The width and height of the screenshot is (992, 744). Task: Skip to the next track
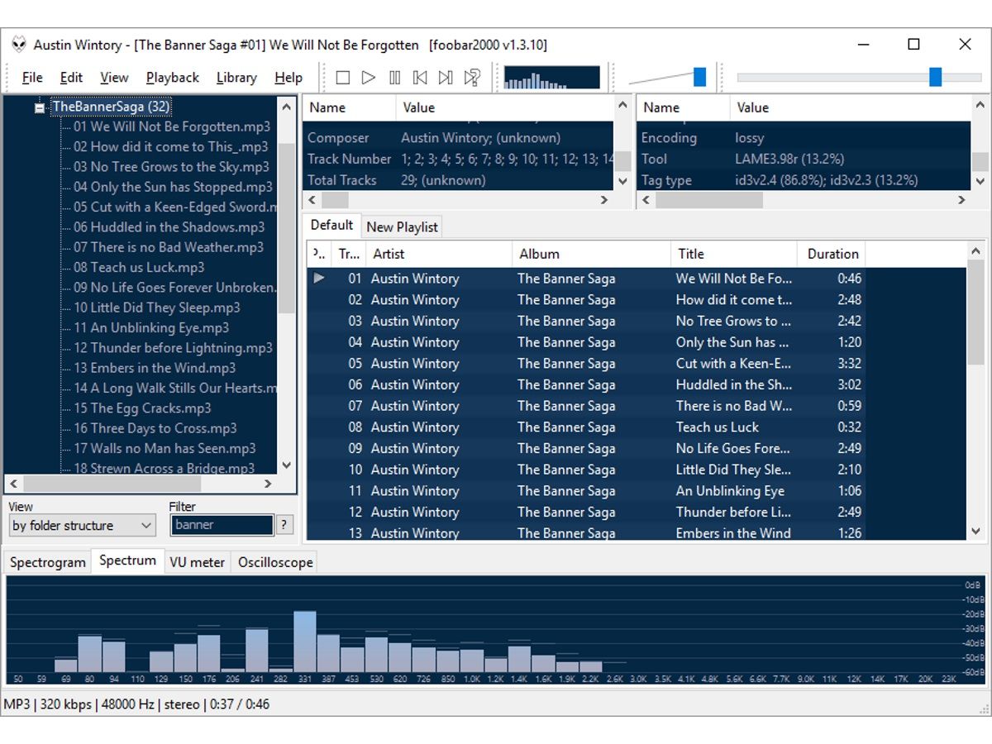point(446,77)
